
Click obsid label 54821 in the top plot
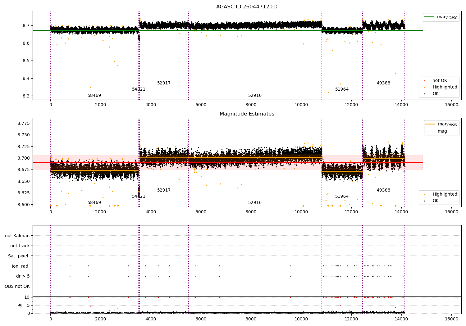(139, 89)
